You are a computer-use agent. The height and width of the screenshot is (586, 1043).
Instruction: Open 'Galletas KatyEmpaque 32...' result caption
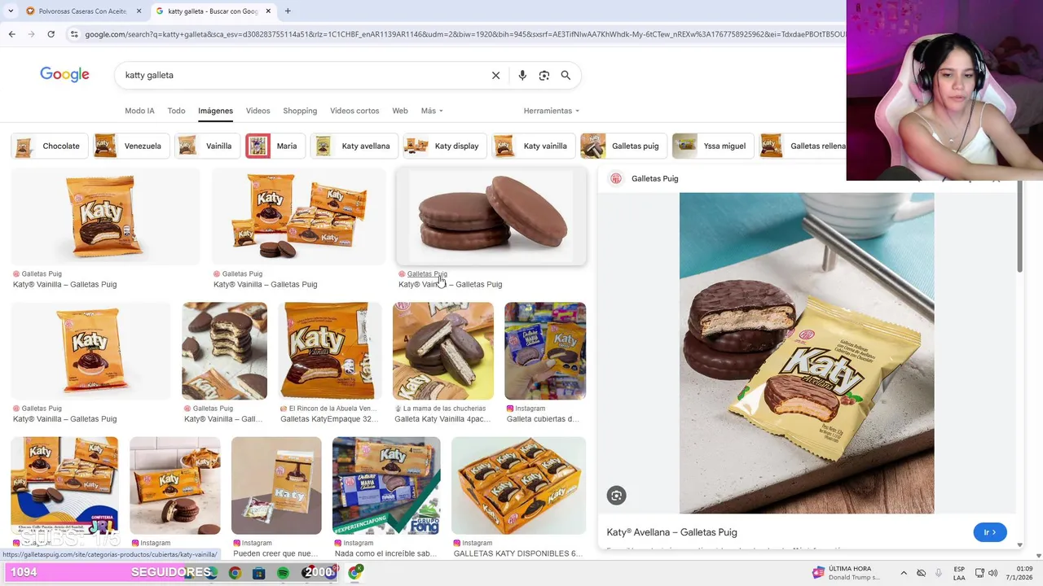329,419
